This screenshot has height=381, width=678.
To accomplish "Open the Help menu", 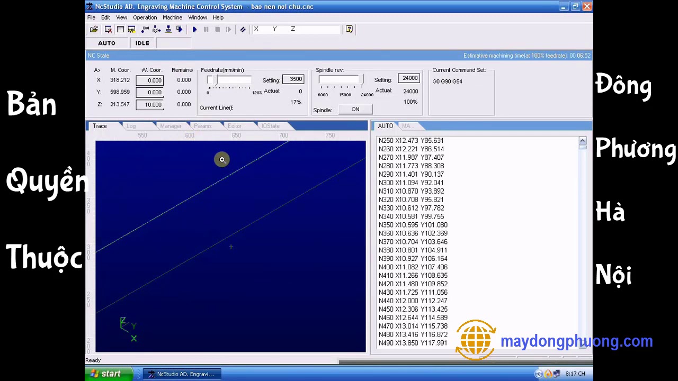I will tap(218, 17).
